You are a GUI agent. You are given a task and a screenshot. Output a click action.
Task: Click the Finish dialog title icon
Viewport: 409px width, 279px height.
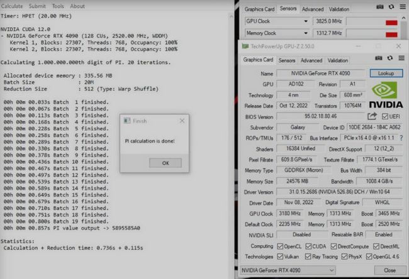pos(127,121)
